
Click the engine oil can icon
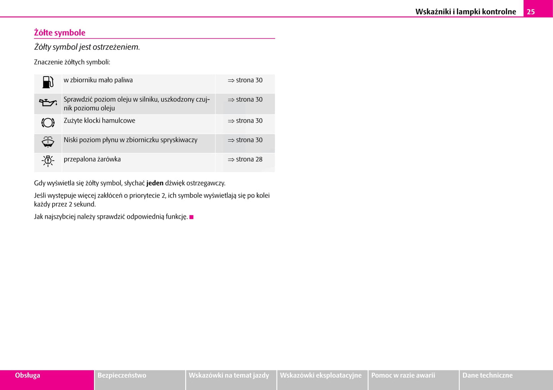48,103
